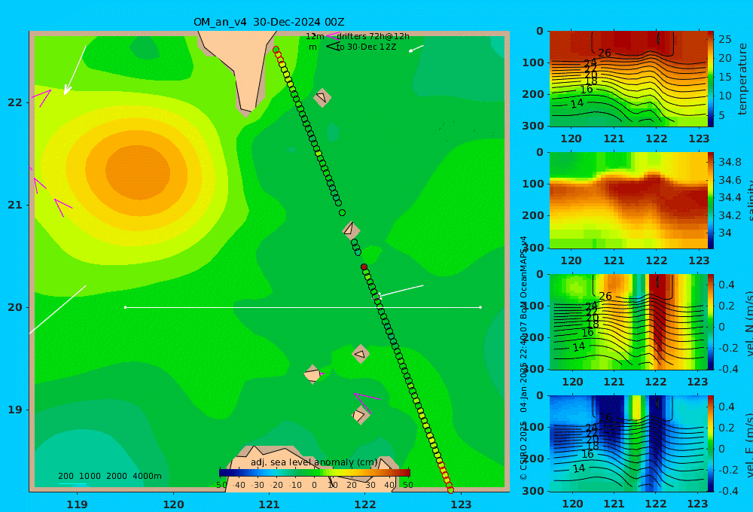This screenshot has height=512, width=753.
Task: Click the CSIRO copyright timestamp text
Action: 524,358
